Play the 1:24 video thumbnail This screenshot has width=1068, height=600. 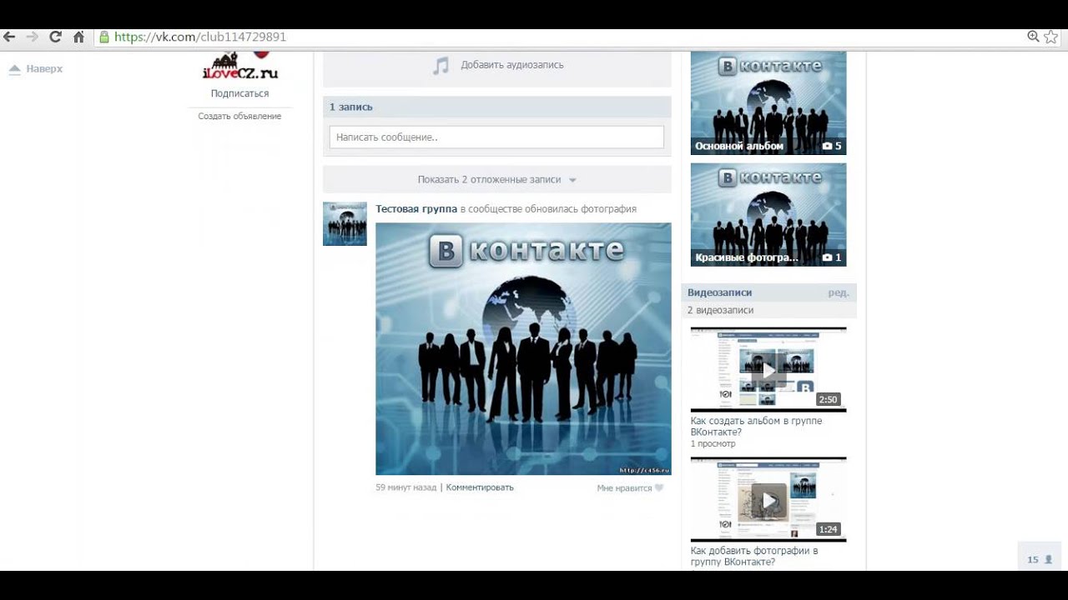[768, 499]
